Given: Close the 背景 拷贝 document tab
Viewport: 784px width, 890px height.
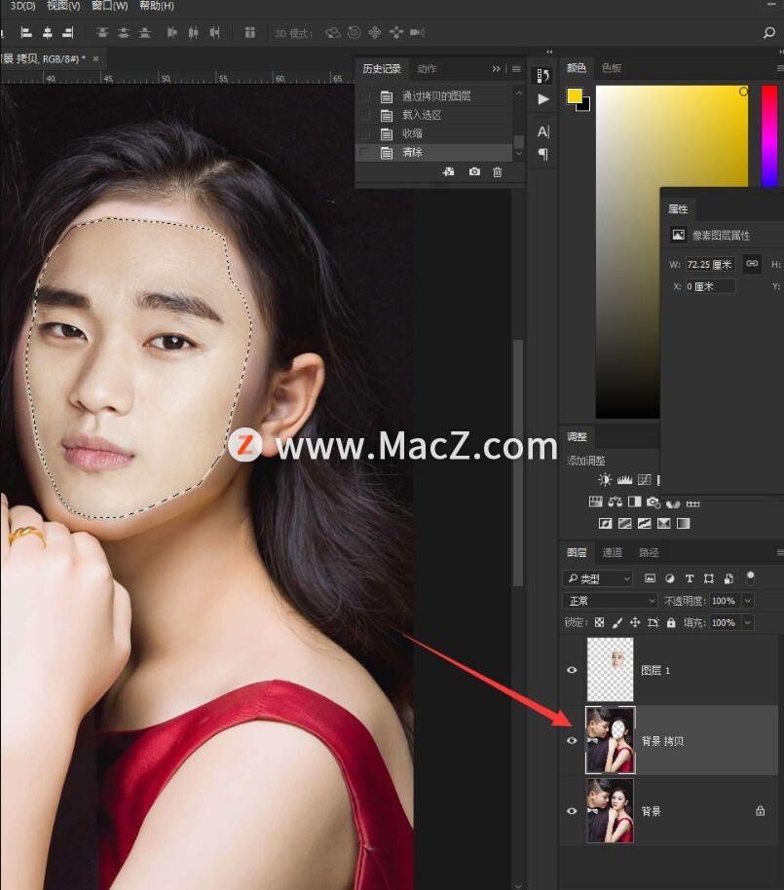Looking at the screenshot, I should pyautogui.click(x=96, y=59).
